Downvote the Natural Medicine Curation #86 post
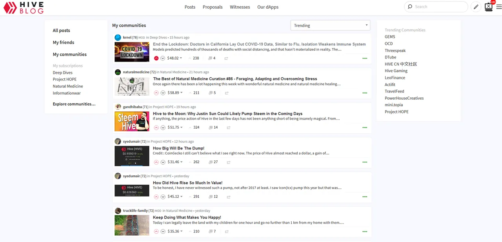The height and width of the screenshot is (242, 502). pyautogui.click(x=163, y=93)
